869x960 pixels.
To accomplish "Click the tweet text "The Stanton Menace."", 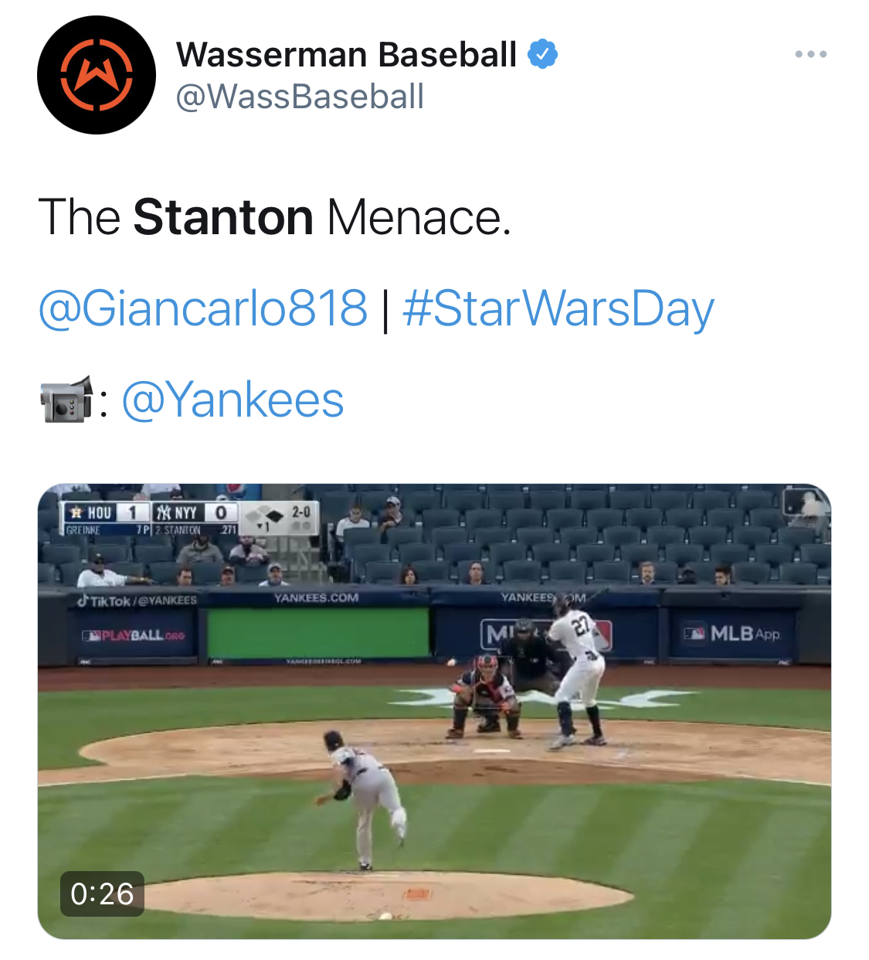I will pyautogui.click(x=274, y=217).
